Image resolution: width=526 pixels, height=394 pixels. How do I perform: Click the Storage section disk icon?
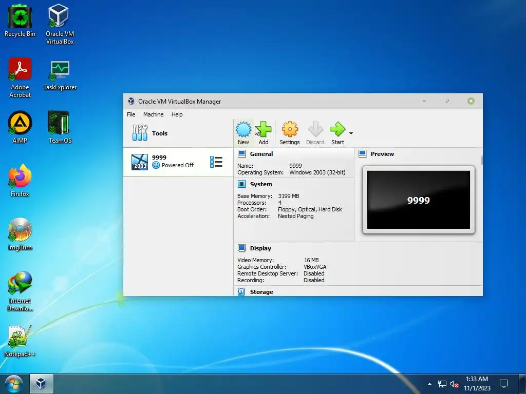241,291
